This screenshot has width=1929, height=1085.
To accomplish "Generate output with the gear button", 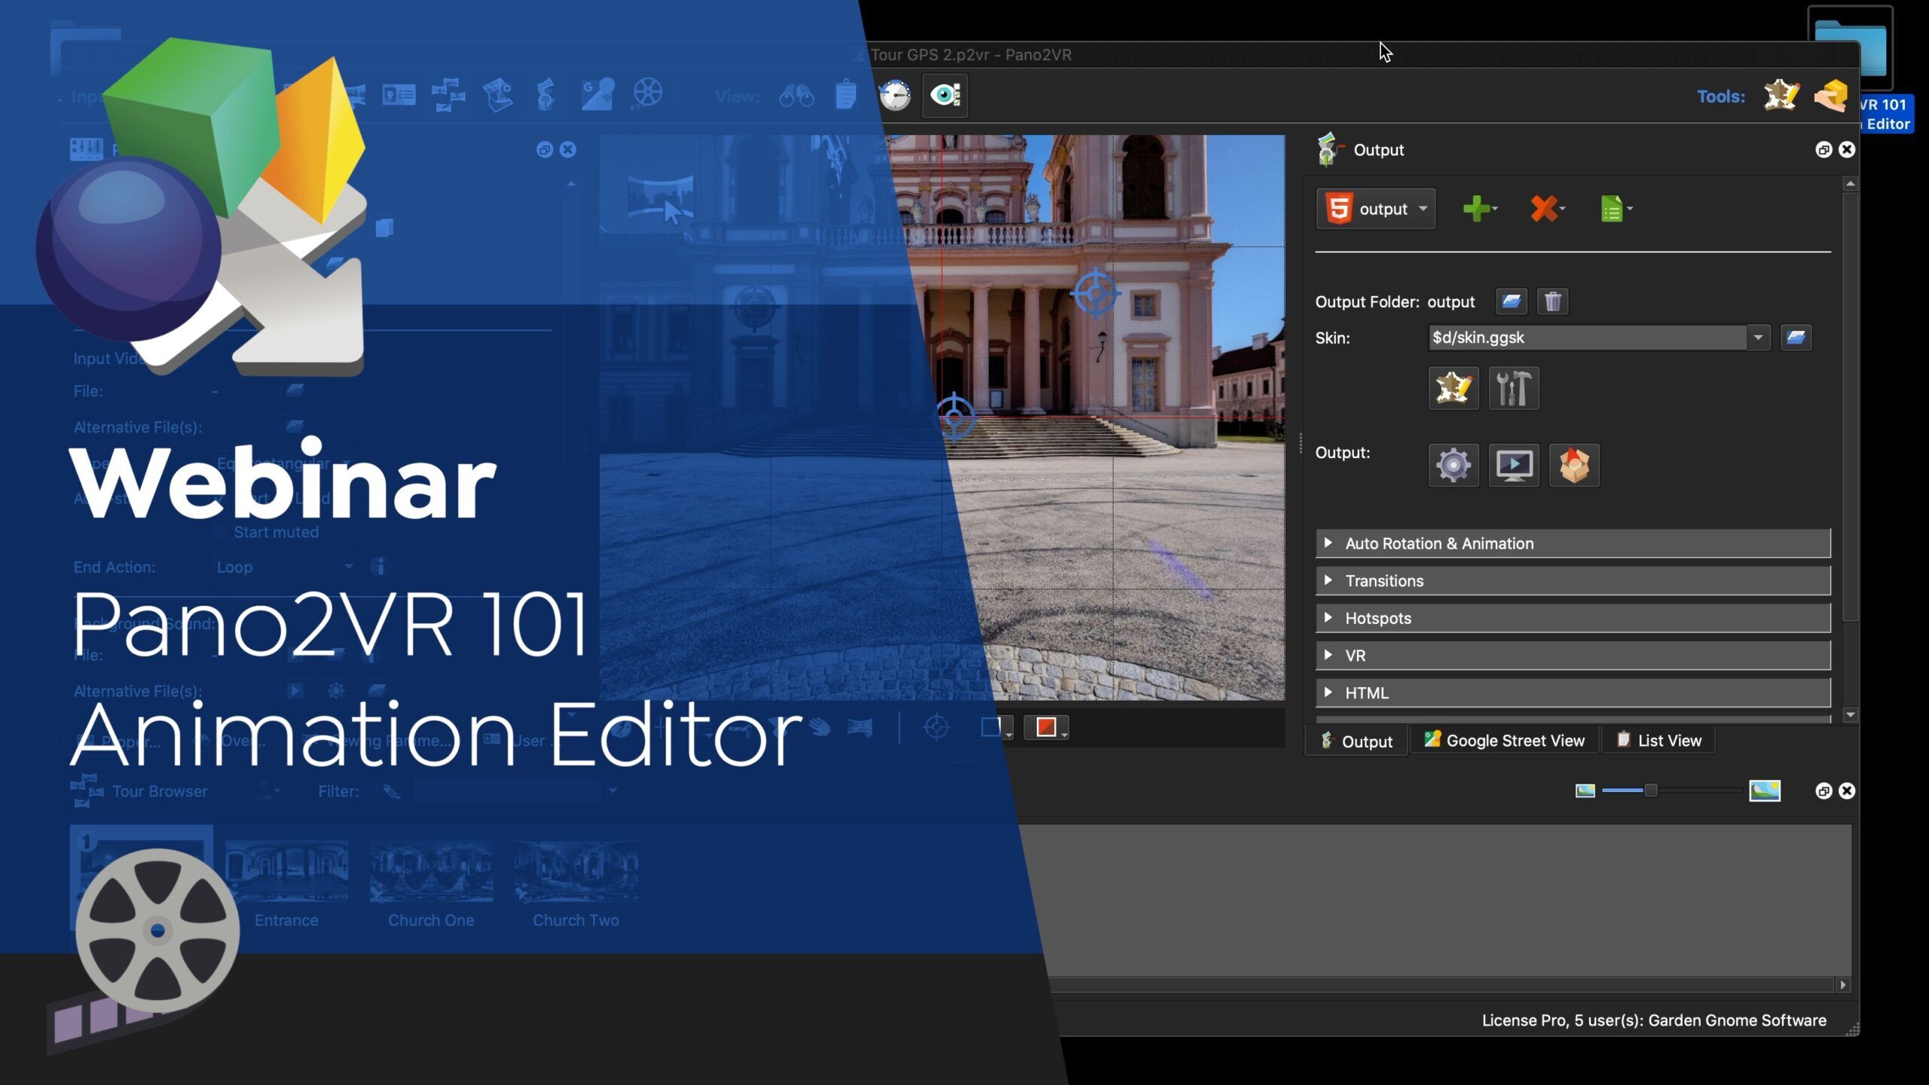I will [1454, 465].
